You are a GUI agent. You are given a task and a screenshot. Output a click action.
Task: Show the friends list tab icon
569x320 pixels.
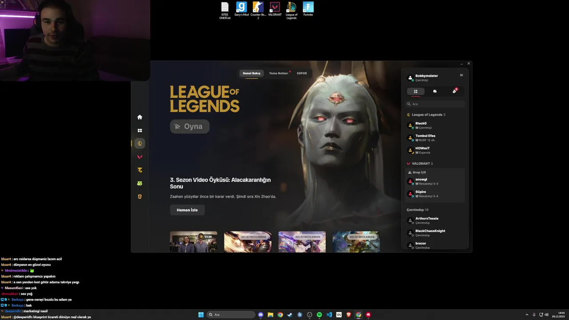pos(416,91)
